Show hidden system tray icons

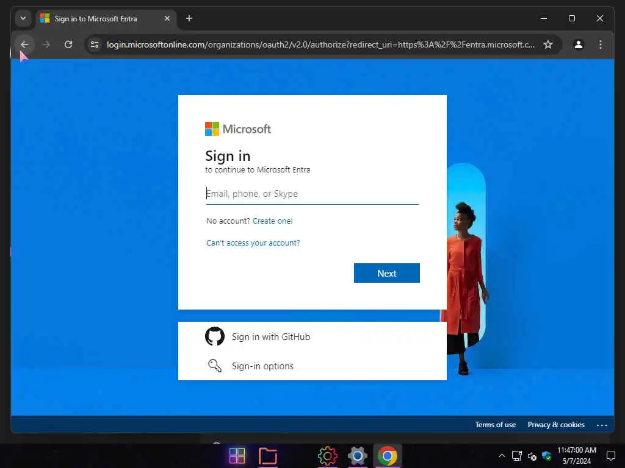coord(502,456)
